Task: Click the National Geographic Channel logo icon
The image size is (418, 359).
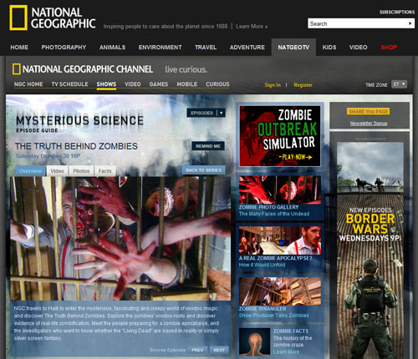Action: point(17,69)
